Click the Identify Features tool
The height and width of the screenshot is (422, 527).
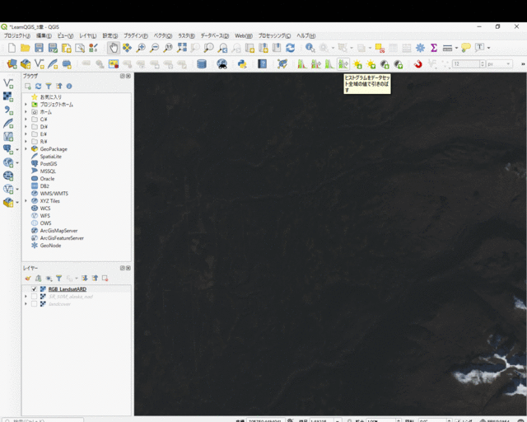(x=310, y=49)
